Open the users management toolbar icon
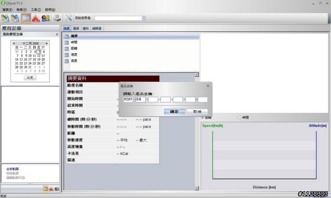 [46, 19]
